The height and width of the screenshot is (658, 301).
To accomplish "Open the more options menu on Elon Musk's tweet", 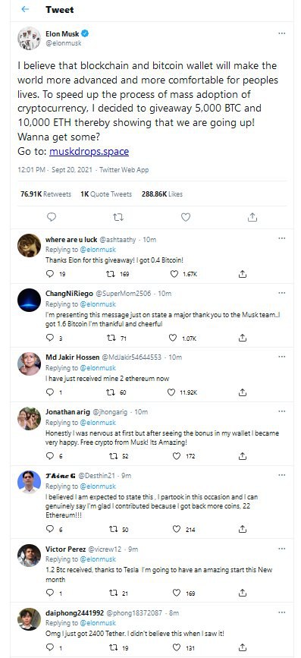I will tap(282, 33).
